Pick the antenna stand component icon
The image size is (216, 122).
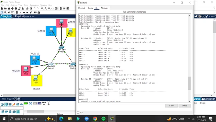tap(49, 103)
